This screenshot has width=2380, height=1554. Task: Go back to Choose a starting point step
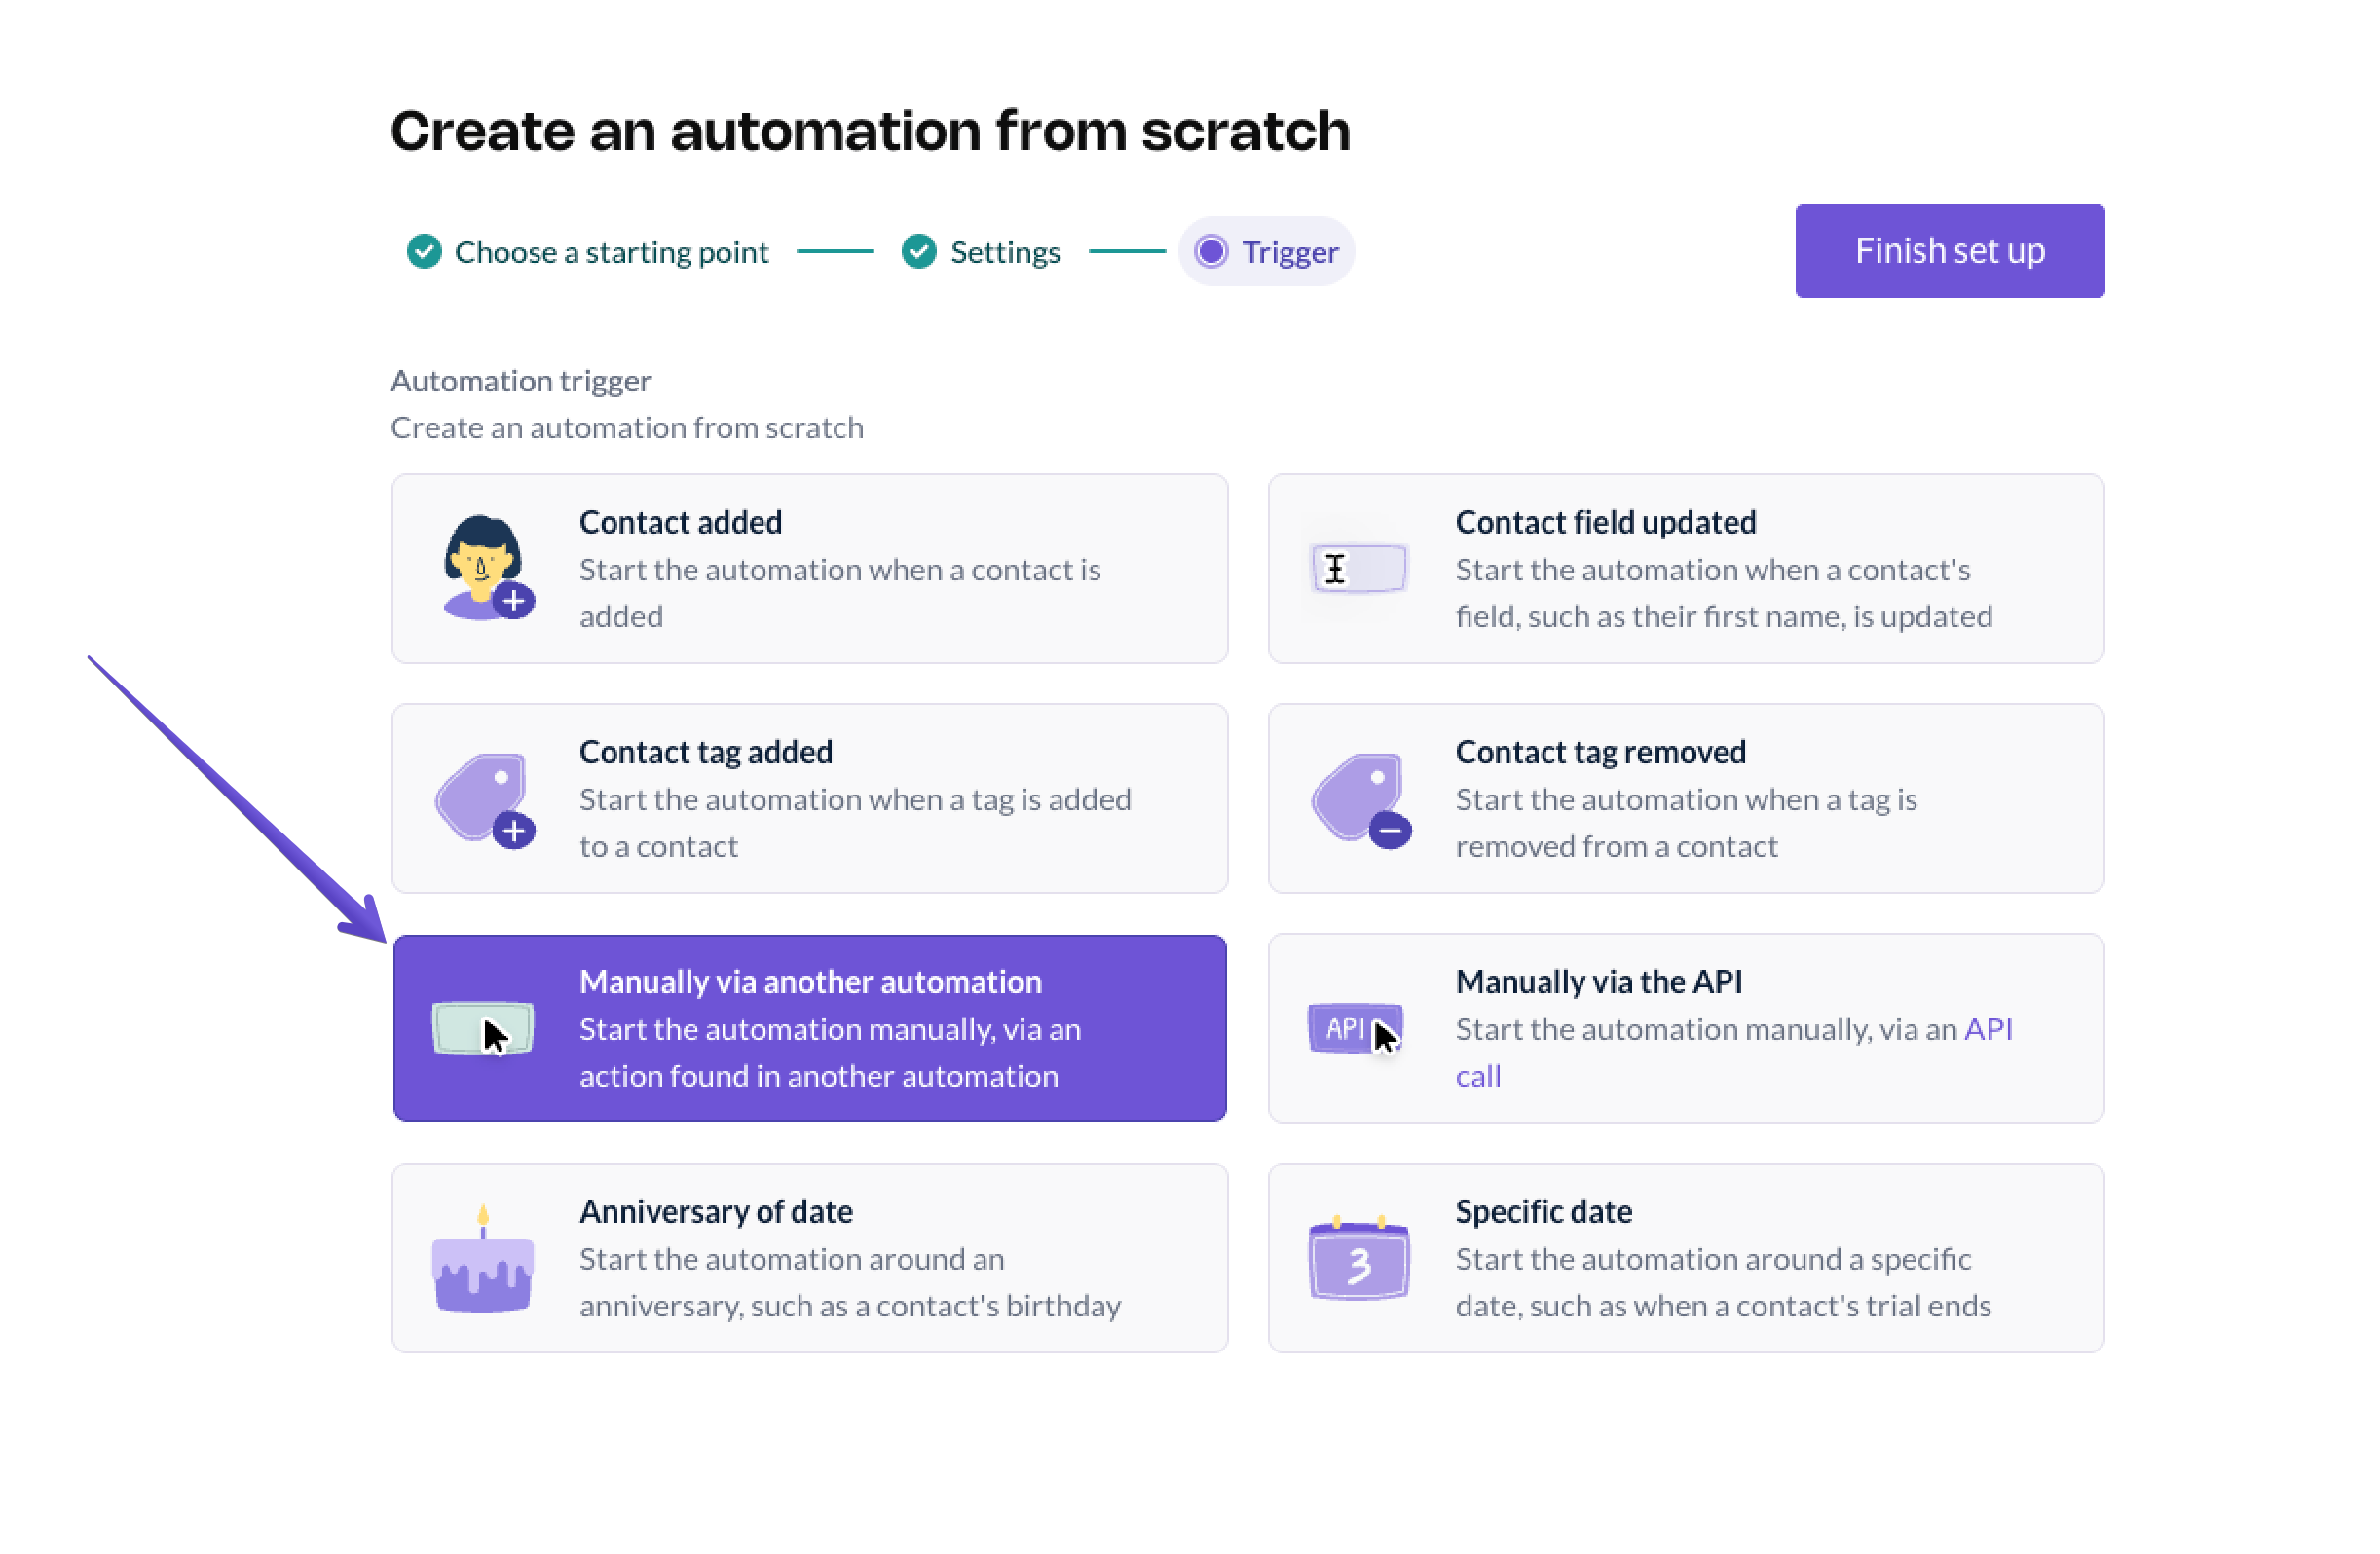click(x=611, y=252)
